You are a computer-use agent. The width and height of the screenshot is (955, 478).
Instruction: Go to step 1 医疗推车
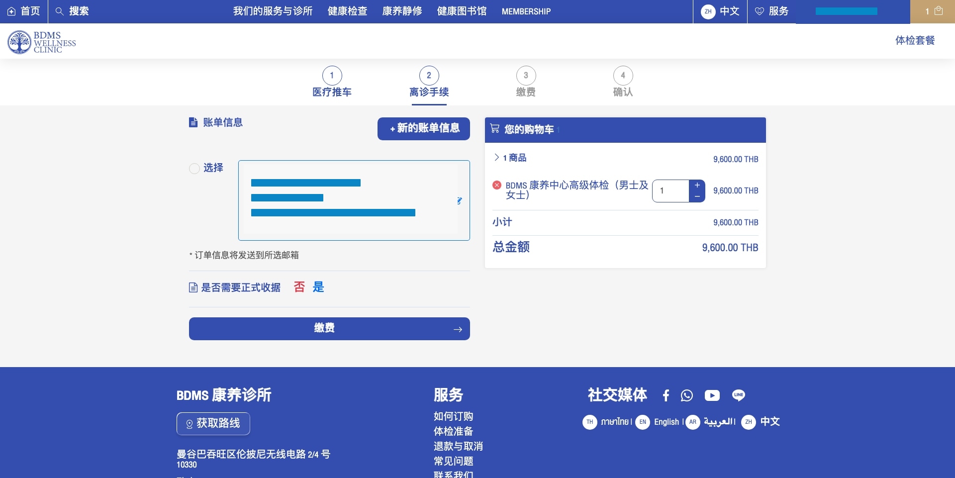tap(332, 83)
